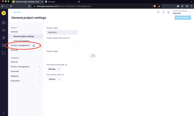Open the settings gear icon in header

point(168,12)
